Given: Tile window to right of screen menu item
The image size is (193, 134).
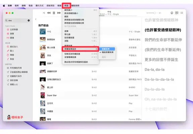Looking at the screenshot, I should 81,23.
